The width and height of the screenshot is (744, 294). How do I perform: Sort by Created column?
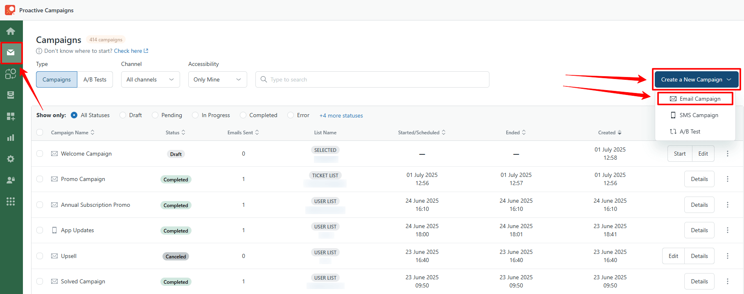click(x=610, y=132)
